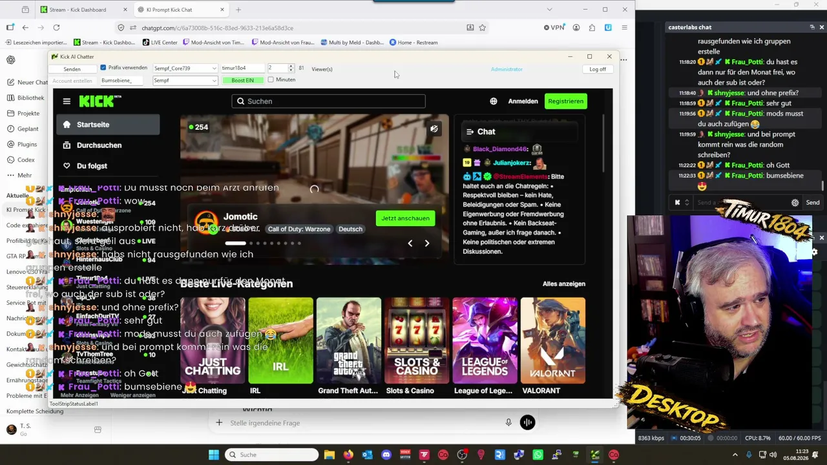This screenshot has width=827, height=465.
Task: Toggle the Boost EIN button
Action: point(242,80)
